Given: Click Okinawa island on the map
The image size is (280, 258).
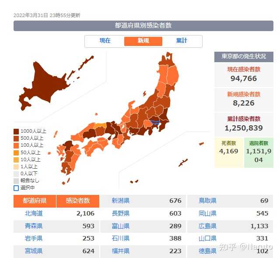Looking at the screenshot, I should (183, 163).
